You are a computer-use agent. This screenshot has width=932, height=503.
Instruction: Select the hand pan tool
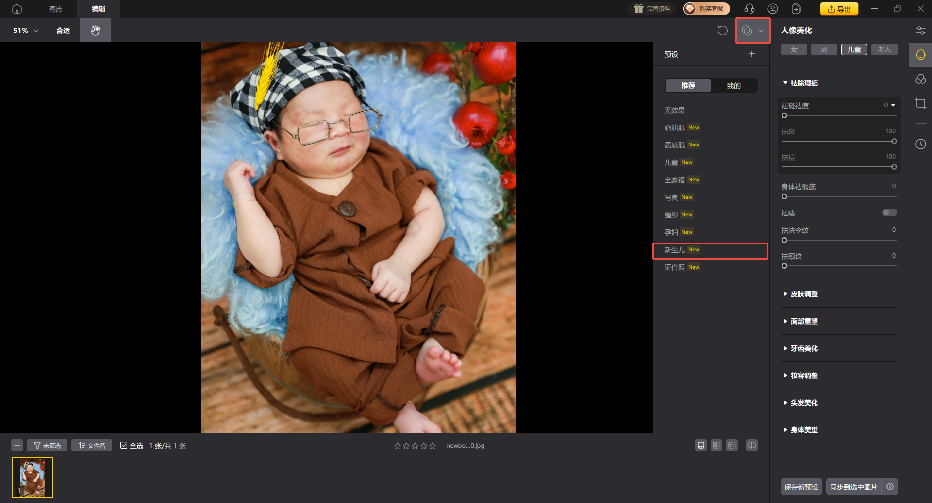click(95, 31)
